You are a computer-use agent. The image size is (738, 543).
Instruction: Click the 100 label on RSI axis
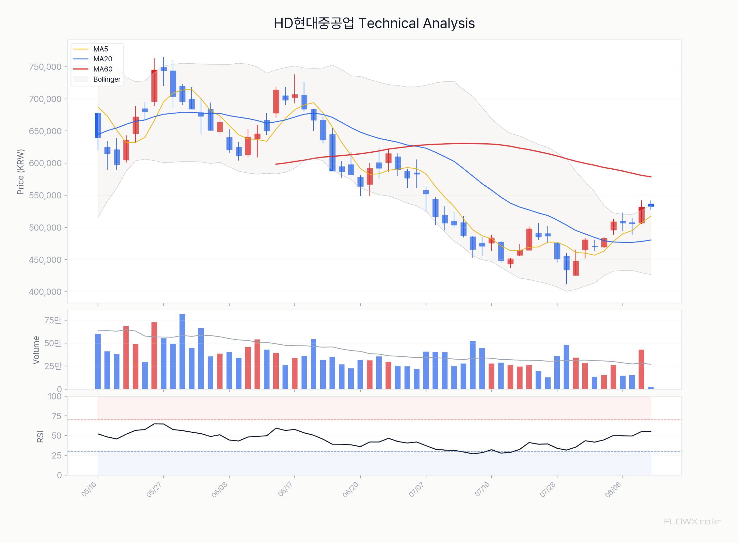55,396
